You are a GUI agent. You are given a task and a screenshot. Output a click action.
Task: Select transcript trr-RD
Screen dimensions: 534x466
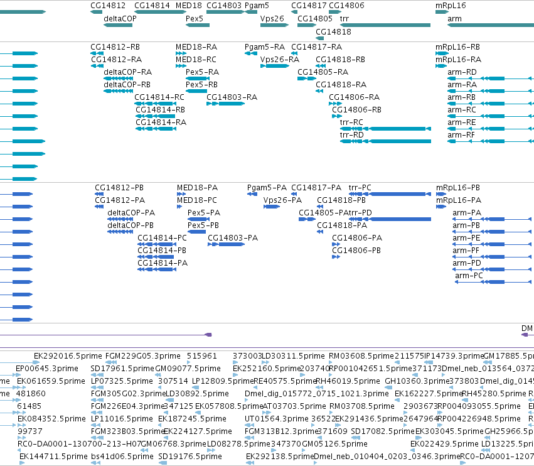click(352, 135)
